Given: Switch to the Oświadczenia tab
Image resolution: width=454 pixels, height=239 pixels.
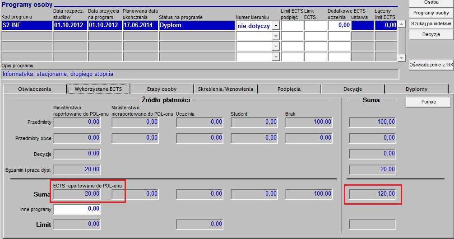Looking at the screenshot, I should (x=35, y=89).
